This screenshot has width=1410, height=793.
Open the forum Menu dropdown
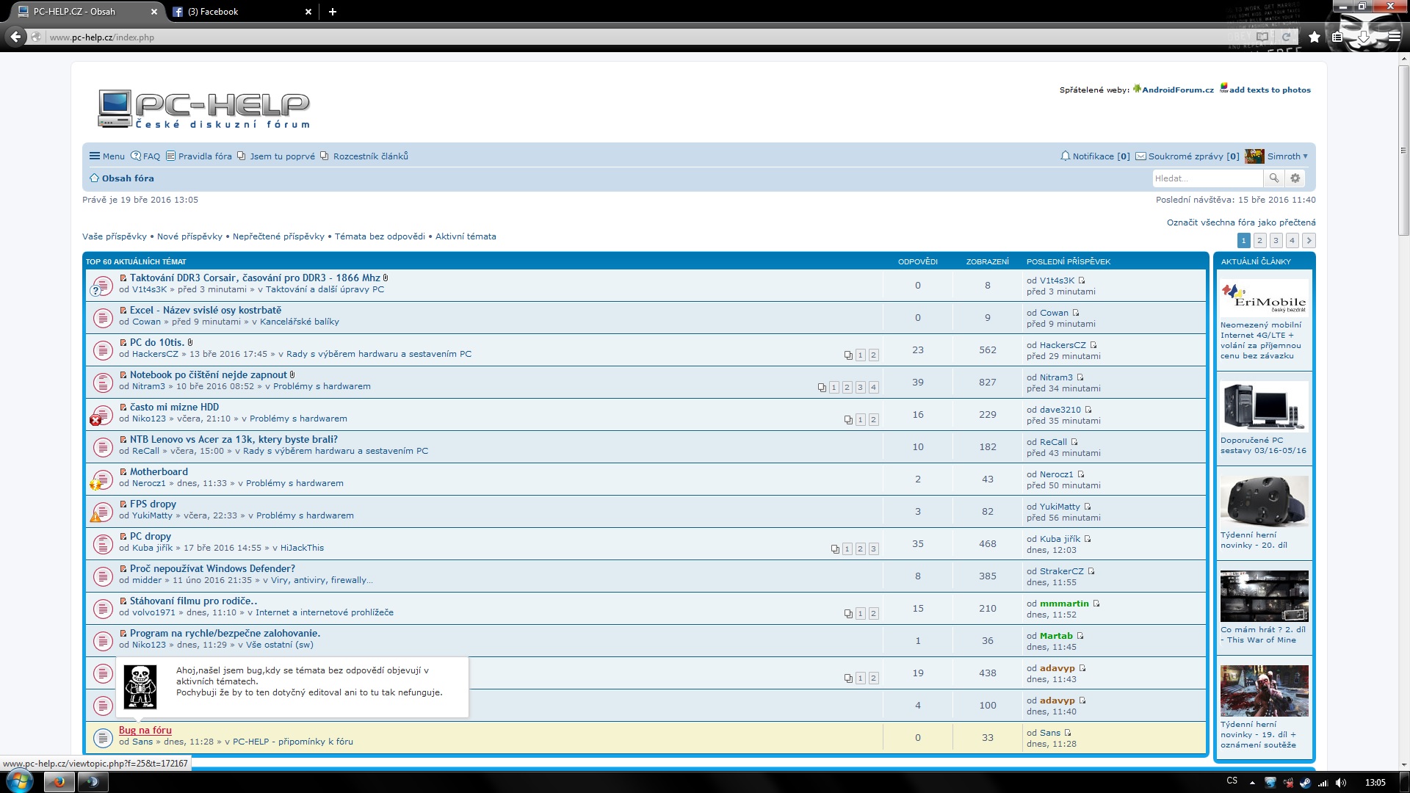tap(107, 156)
